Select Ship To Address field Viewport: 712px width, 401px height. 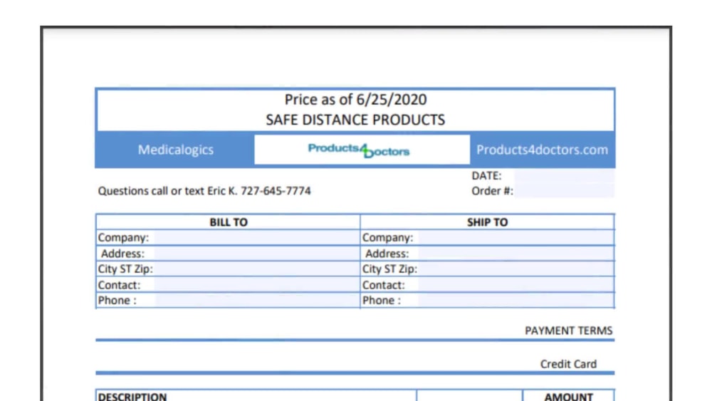point(515,254)
